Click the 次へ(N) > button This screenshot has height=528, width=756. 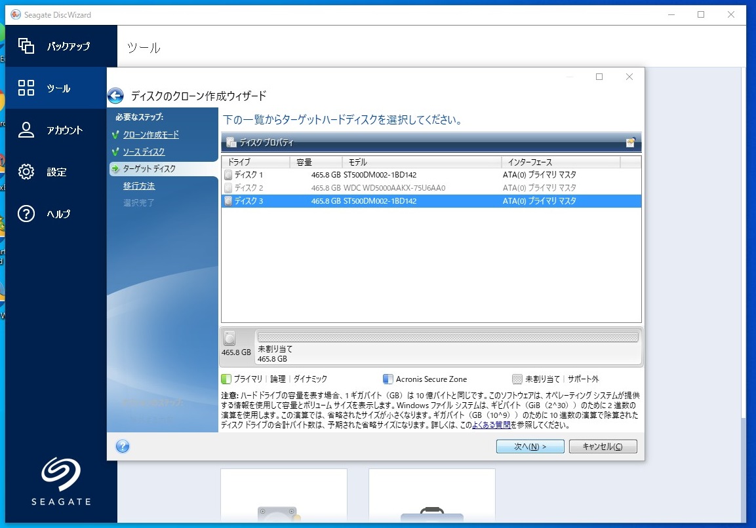coord(530,447)
